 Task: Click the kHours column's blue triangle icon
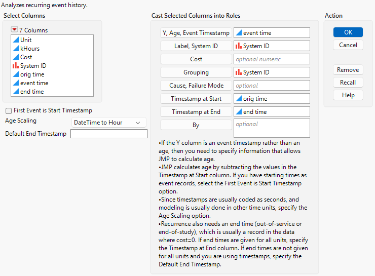coord(16,49)
